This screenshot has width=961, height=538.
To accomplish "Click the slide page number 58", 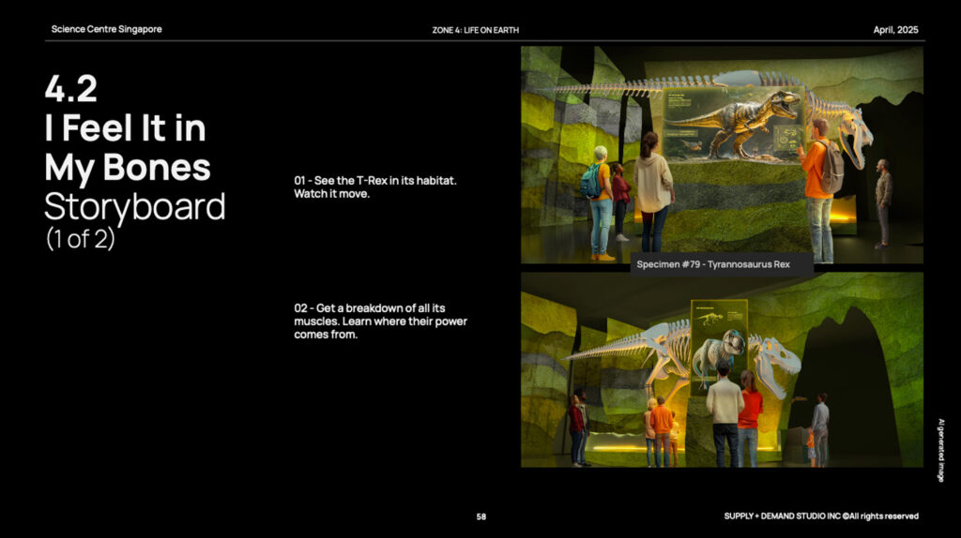I will 480,516.
